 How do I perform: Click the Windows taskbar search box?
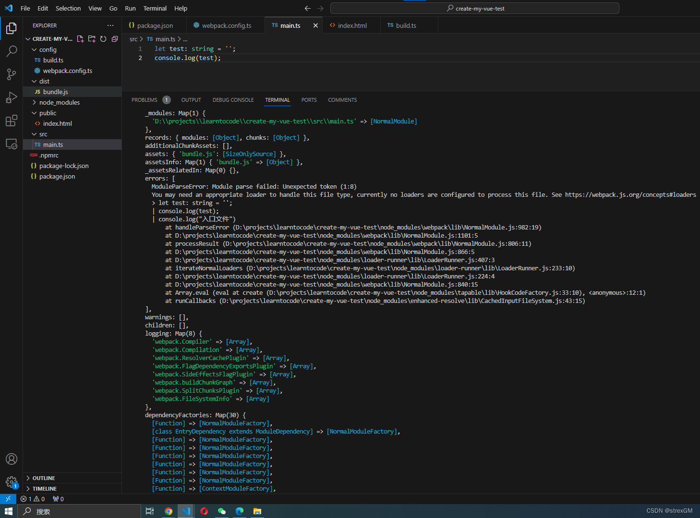click(x=80, y=511)
